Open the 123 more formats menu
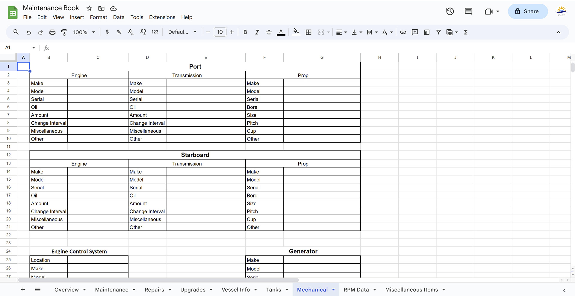The image size is (575, 296). click(x=155, y=32)
